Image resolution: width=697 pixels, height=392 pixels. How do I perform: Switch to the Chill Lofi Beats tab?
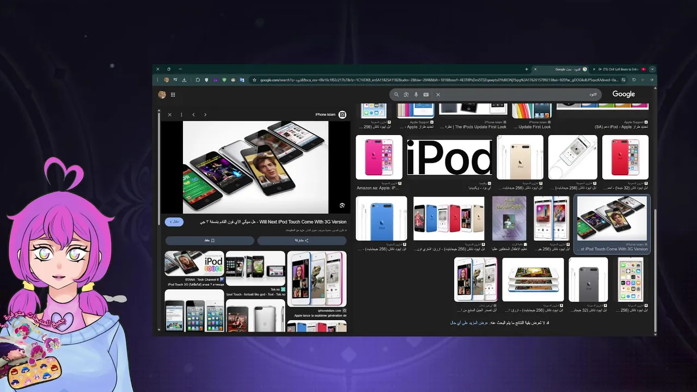tap(619, 69)
